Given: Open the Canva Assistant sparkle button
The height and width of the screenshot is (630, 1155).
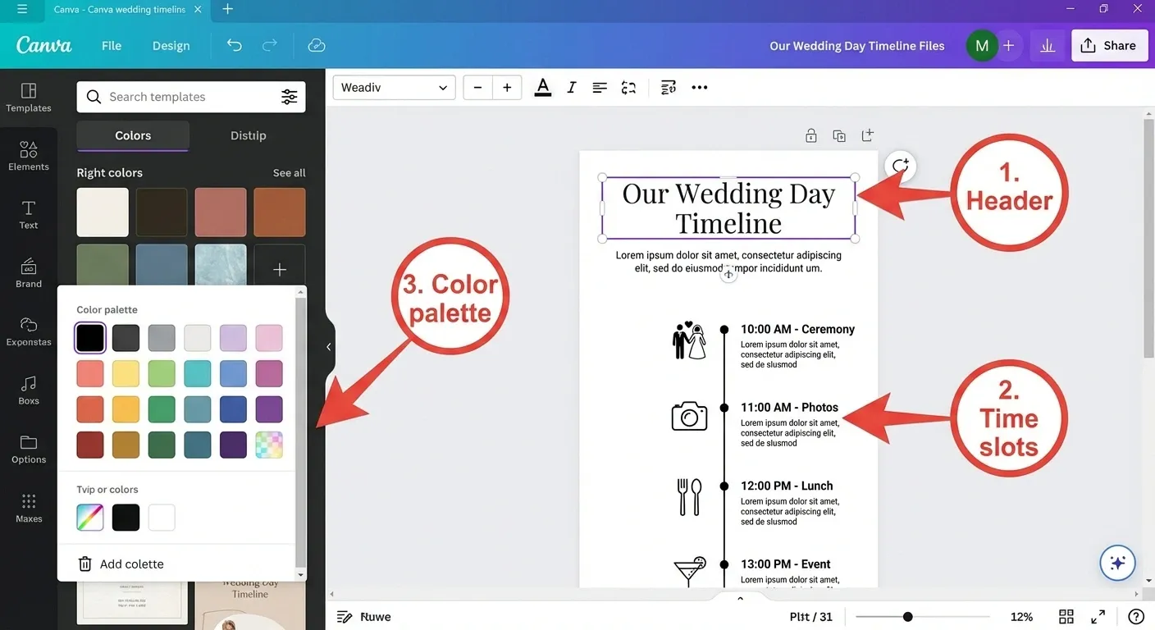Looking at the screenshot, I should coord(1117,563).
